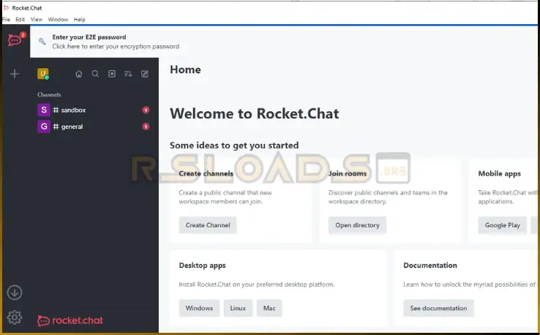Open the directory icon in sidebar

[112, 74]
